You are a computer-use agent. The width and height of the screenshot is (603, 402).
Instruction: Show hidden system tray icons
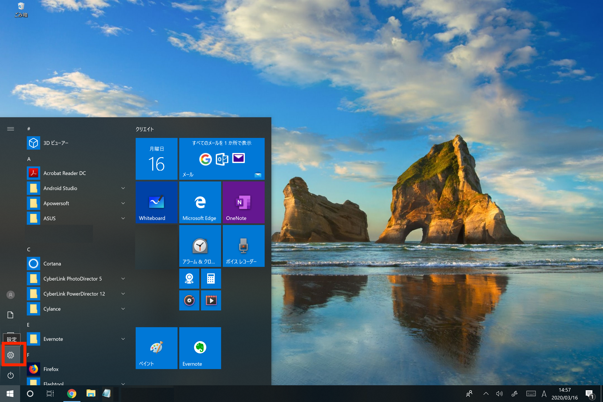coord(486,394)
